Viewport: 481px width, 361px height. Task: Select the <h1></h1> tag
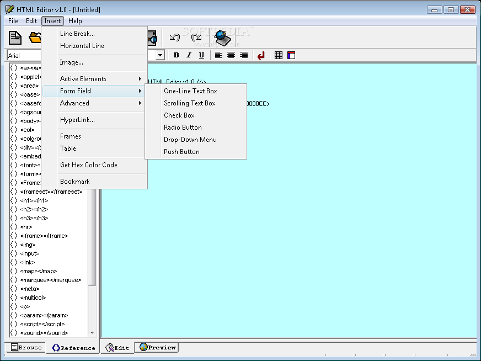(34, 200)
